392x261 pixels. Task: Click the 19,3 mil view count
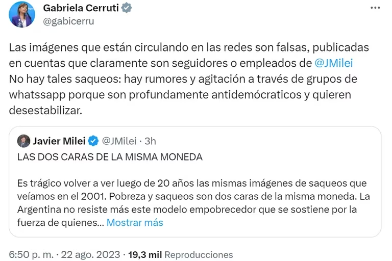click(146, 254)
